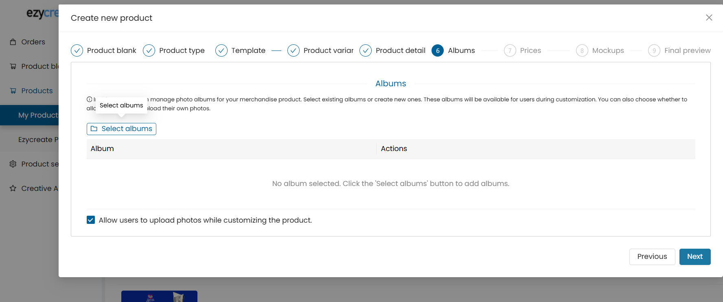The width and height of the screenshot is (723, 302).
Task: Go to the Product detail step label
Action: pos(401,50)
